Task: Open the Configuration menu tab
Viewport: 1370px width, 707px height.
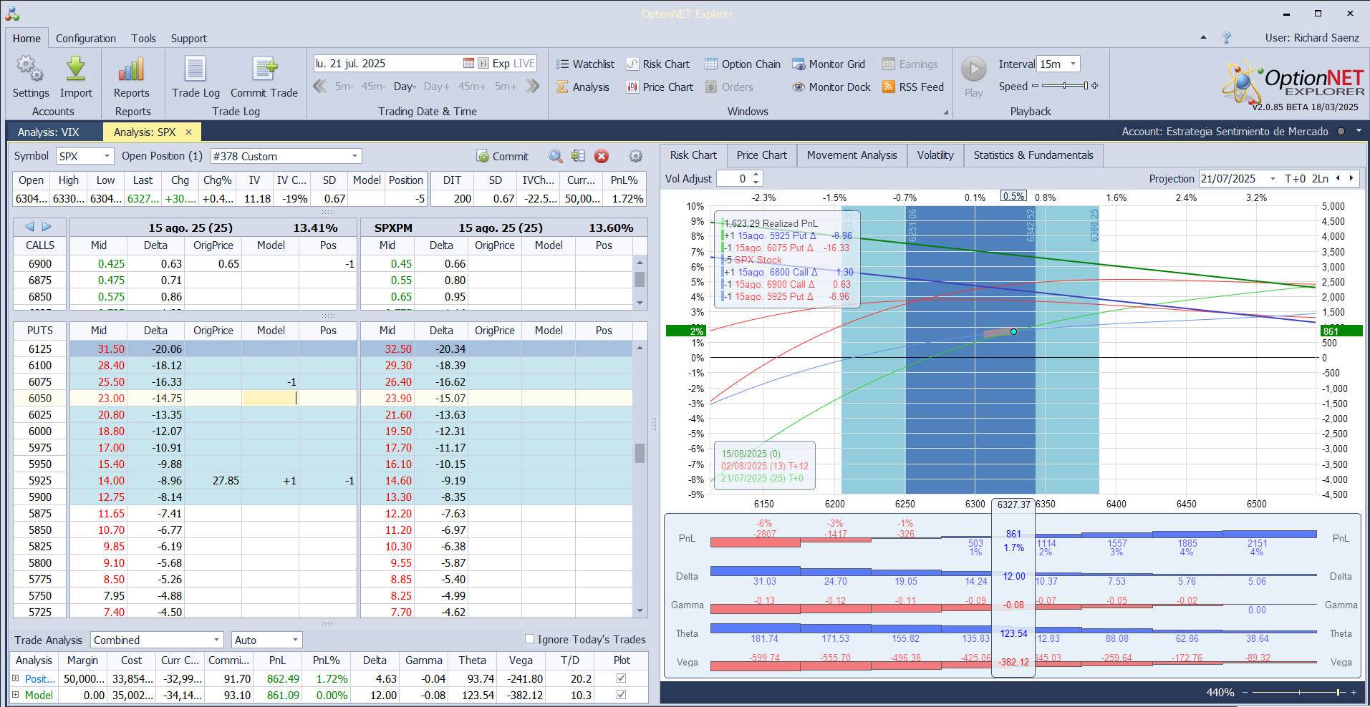Action: point(86,38)
